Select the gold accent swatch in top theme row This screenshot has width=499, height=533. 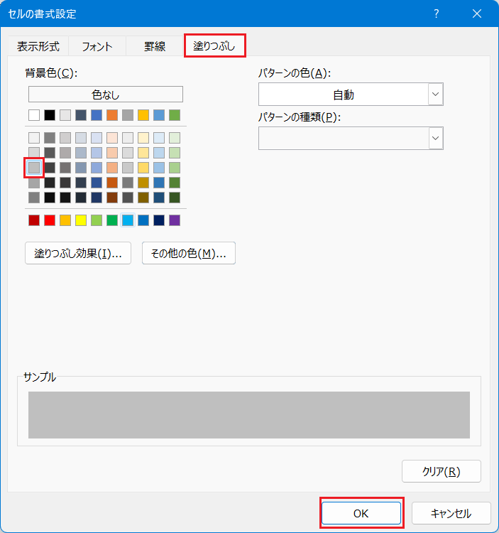[143, 115]
